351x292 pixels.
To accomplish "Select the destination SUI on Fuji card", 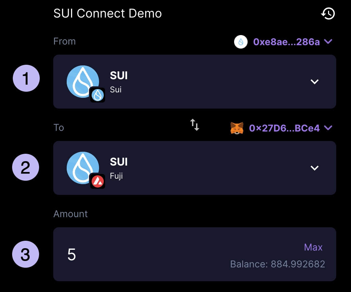I will point(194,168).
